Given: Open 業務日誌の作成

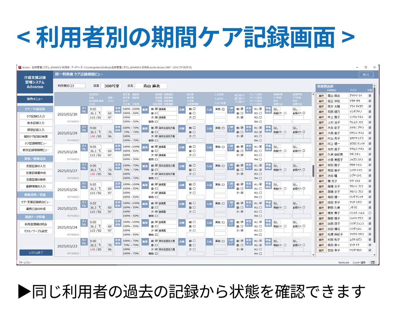Looking at the screenshot, I should tap(36, 209).
